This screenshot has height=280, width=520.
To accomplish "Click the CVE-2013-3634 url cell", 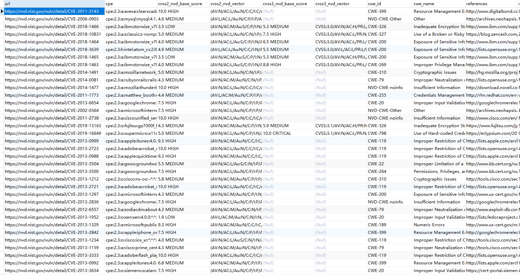I will coord(54,271).
